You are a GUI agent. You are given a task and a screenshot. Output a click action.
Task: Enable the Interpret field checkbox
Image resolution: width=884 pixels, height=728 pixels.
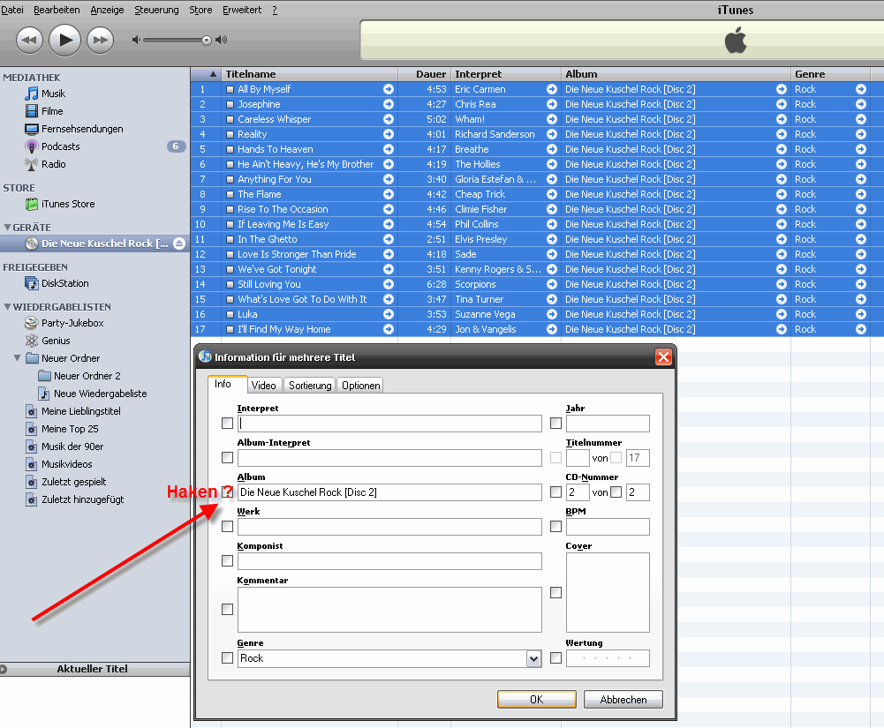tap(227, 424)
